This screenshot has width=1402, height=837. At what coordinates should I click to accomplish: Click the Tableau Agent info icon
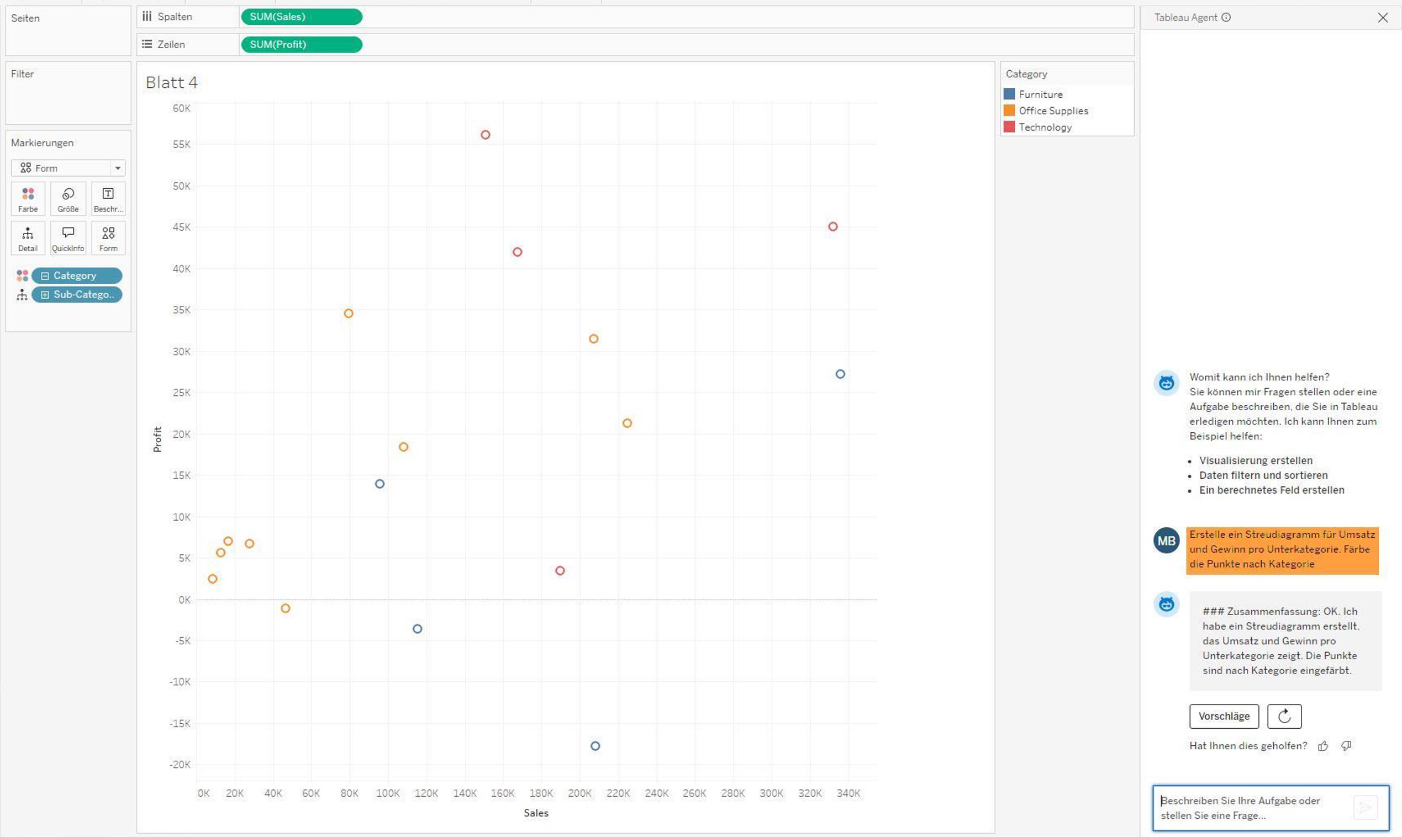tap(1226, 18)
